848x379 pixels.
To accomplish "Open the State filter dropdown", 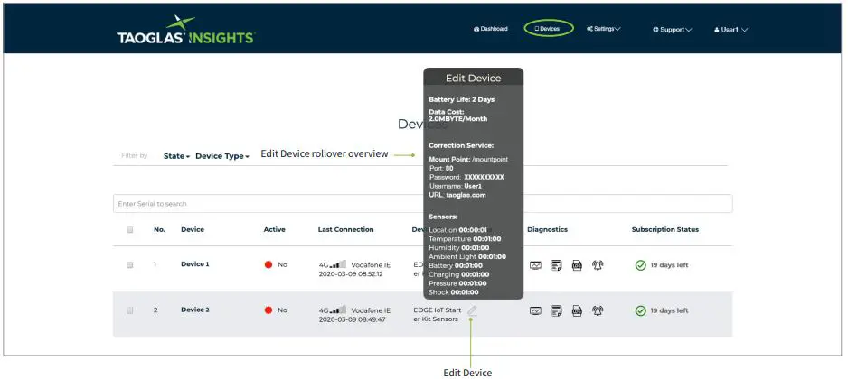I will pos(176,156).
